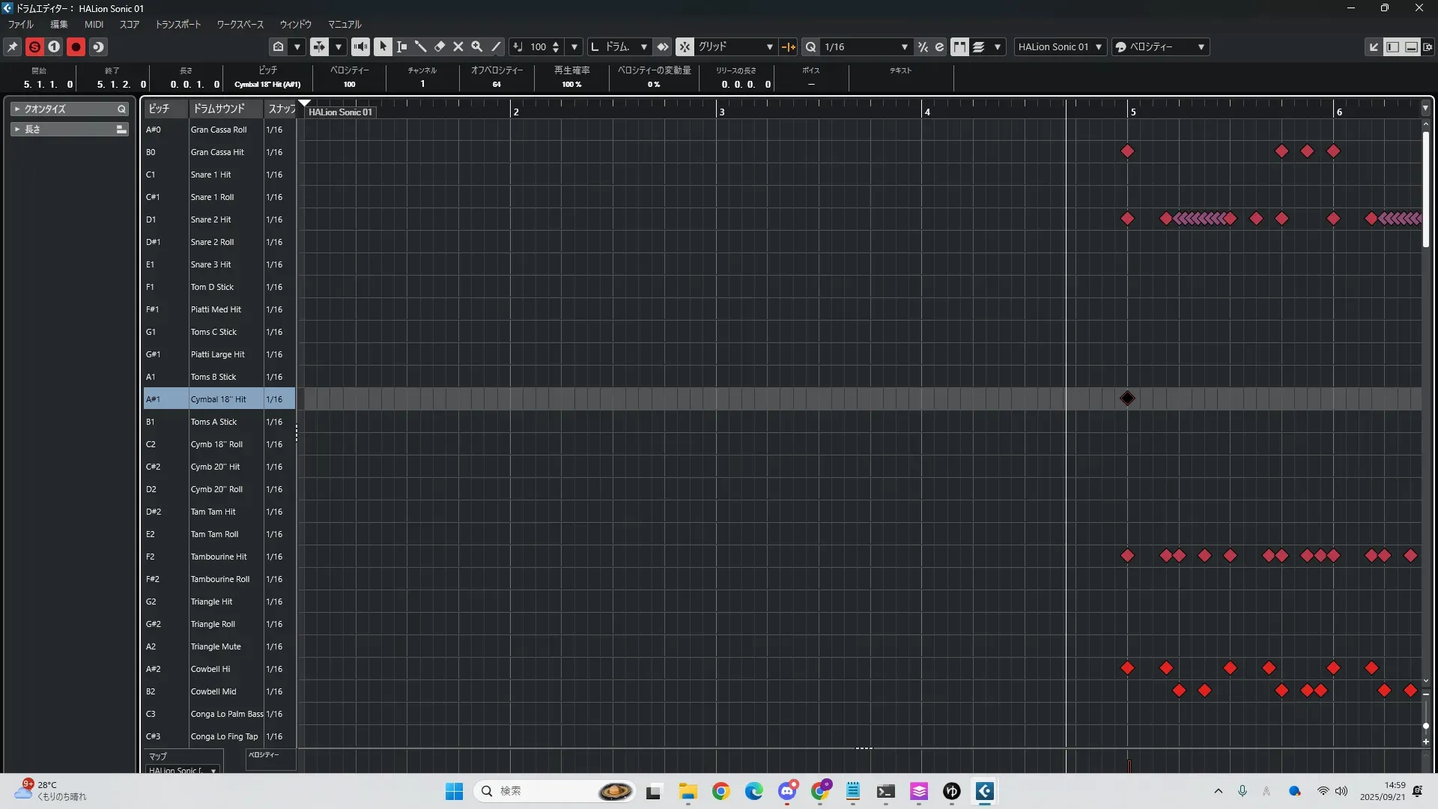Toggle Solo Editor button

click(34, 46)
